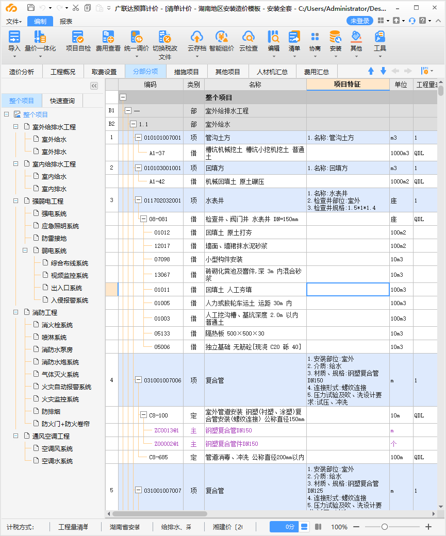Collapse the 弱电系统 tree branch

click(x=25, y=250)
